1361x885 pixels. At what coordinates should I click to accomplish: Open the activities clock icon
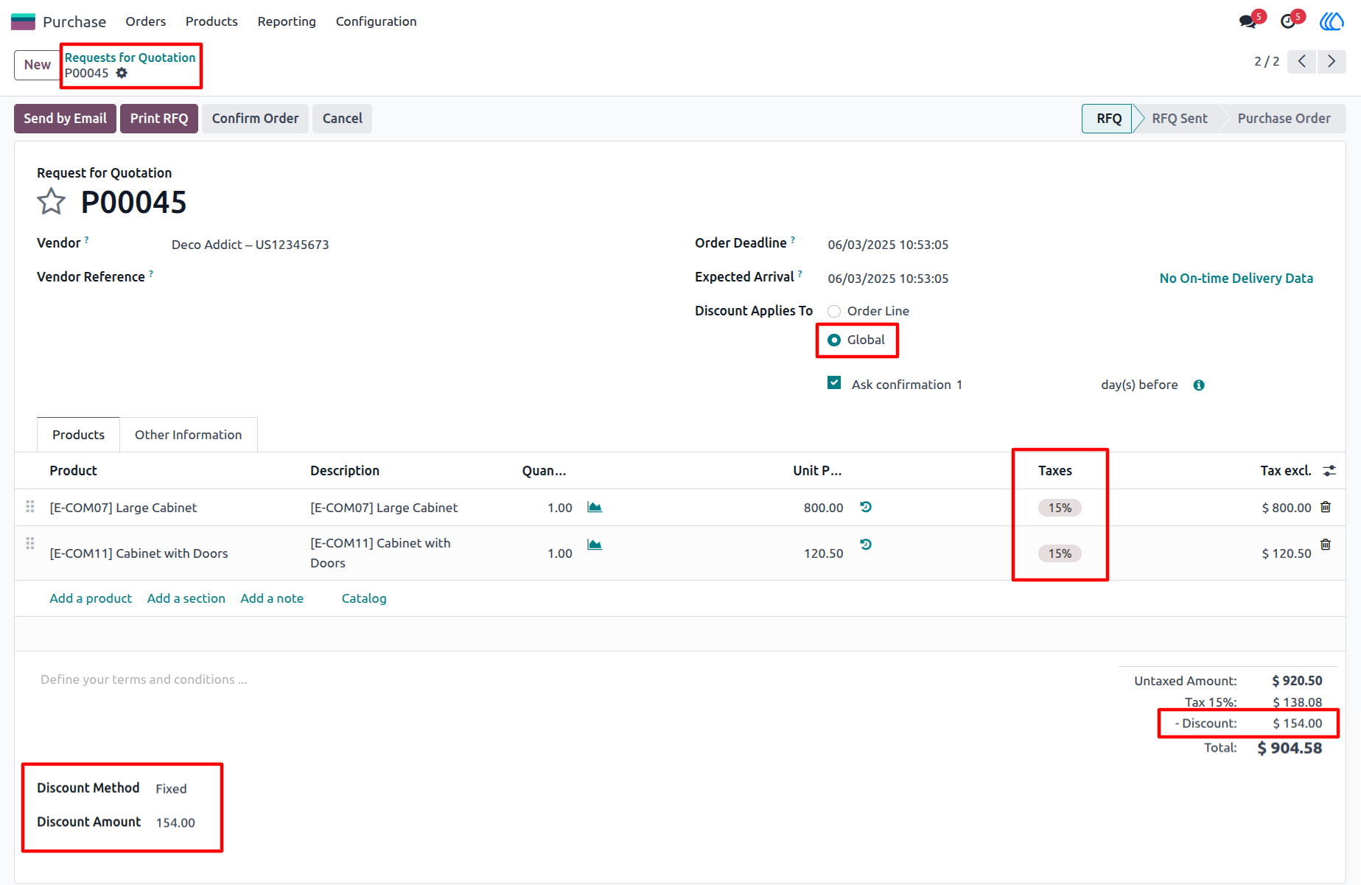[1288, 21]
